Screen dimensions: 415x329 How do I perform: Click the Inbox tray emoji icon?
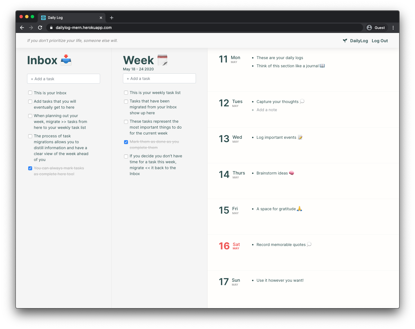(x=66, y=60)
